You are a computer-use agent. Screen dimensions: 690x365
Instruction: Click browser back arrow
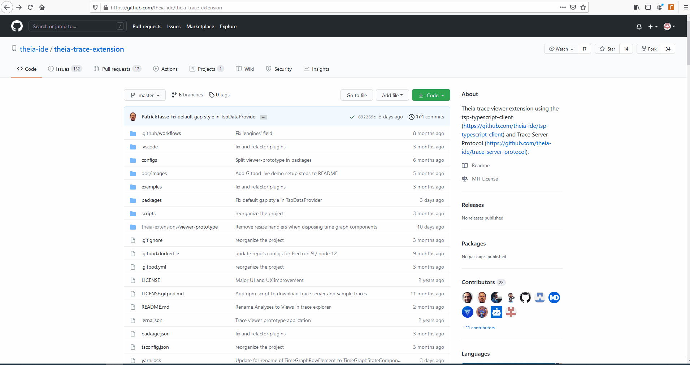[7, 7]
